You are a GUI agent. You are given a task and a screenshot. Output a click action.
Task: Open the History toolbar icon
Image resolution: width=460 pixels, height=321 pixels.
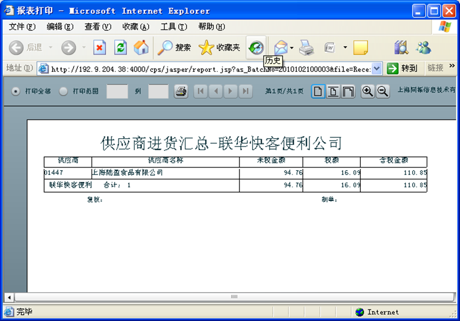click(256, 47)
